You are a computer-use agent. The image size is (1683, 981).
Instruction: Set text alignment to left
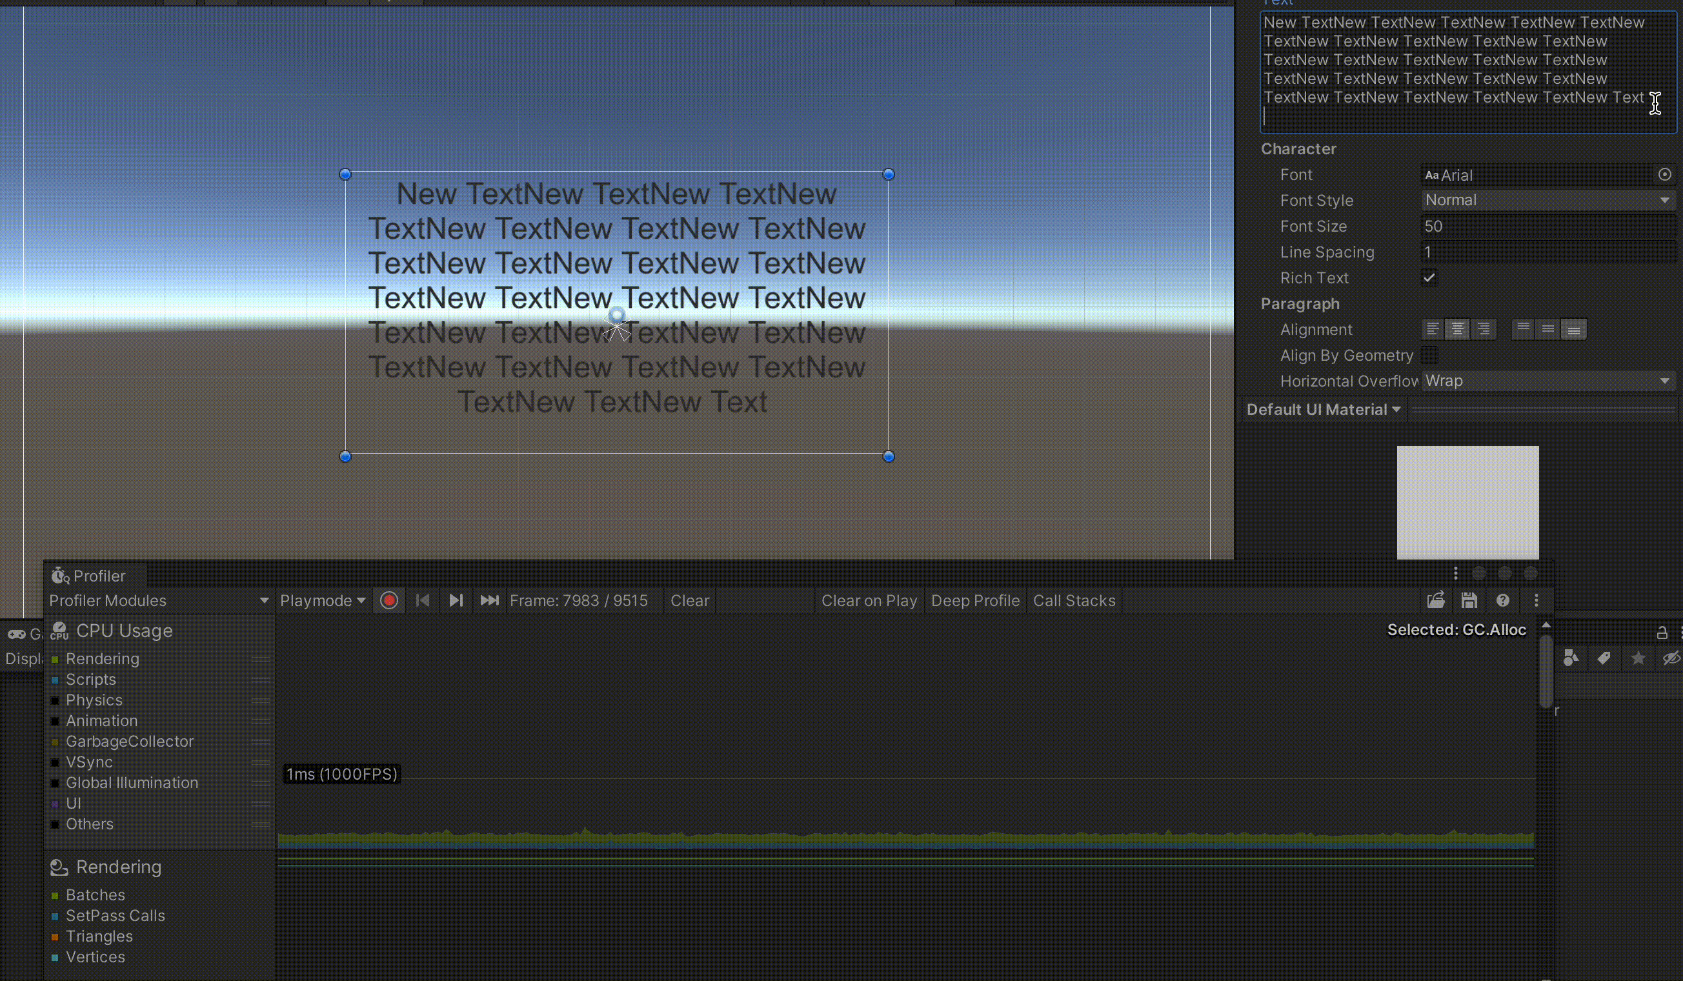point(1432,329)
